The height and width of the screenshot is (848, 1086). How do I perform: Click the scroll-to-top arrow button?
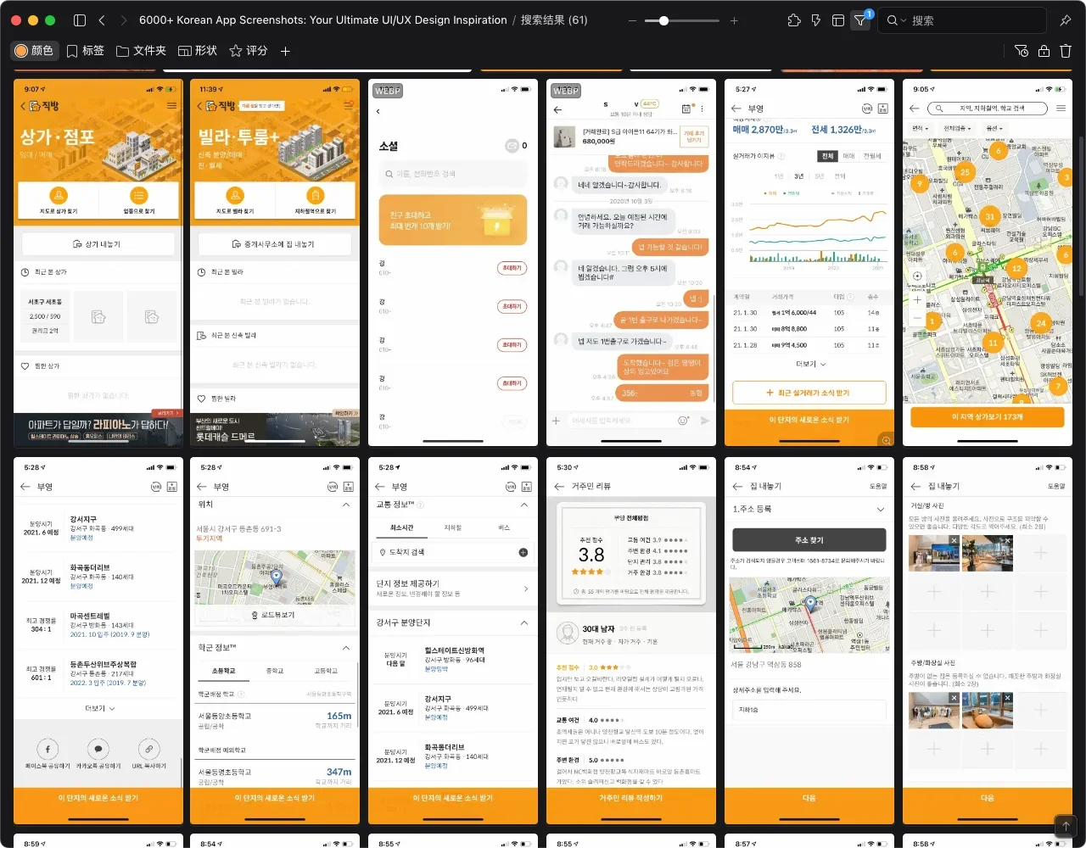point(1066,825)
